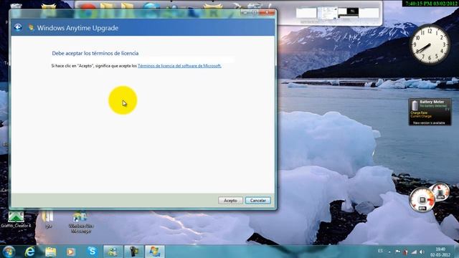Switch to the screen recorder taskbar button

[x=134, y=252]
